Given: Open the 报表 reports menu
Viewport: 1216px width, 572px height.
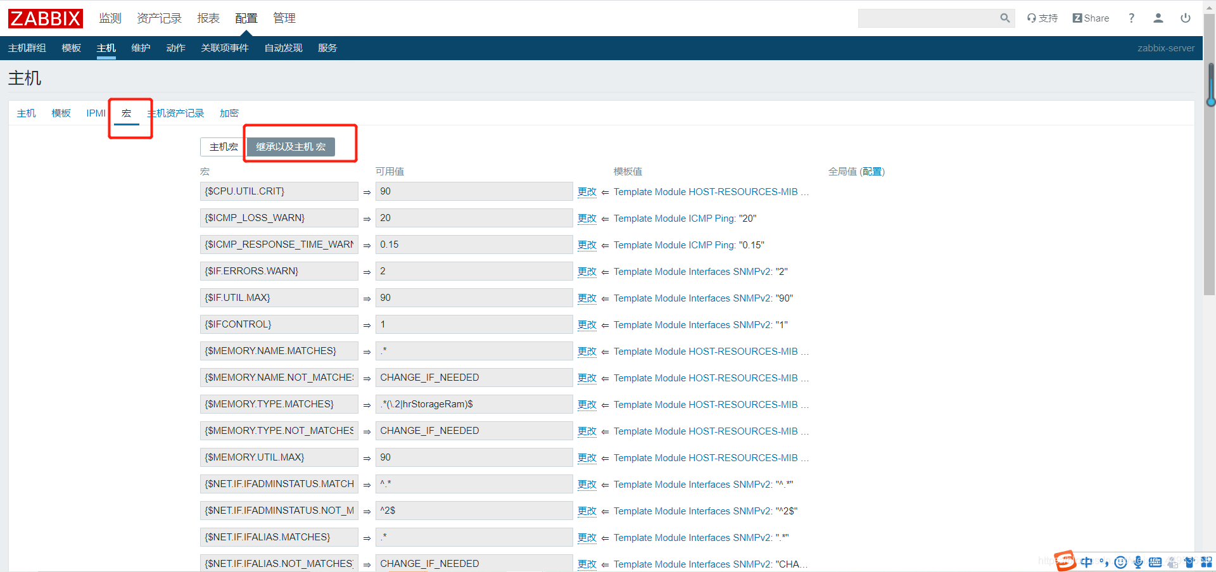Looking at the screenshot, I should (208, 18).
